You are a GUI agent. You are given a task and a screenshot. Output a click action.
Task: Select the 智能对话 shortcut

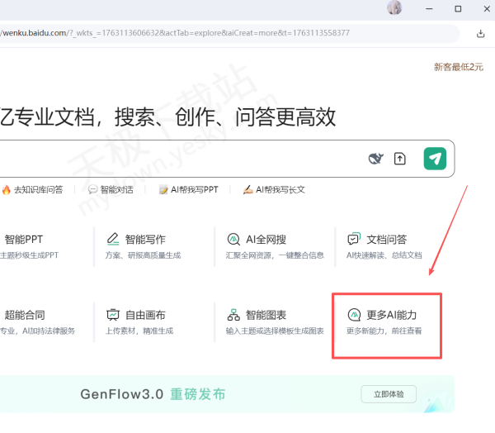pyautogui.click(x=111, y=189)
